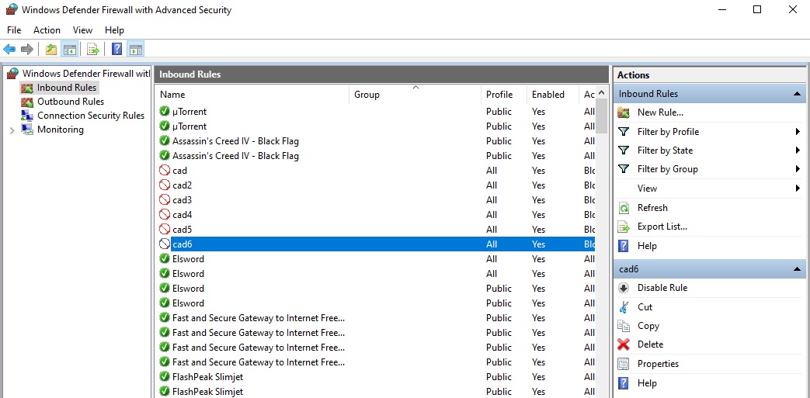Click Properties in cad6 actions
The image size is (810, 398).
click(658, 364)
